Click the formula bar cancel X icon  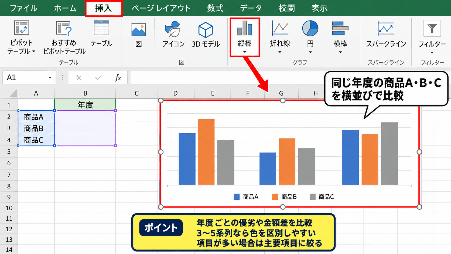click(x=79, y=78)
